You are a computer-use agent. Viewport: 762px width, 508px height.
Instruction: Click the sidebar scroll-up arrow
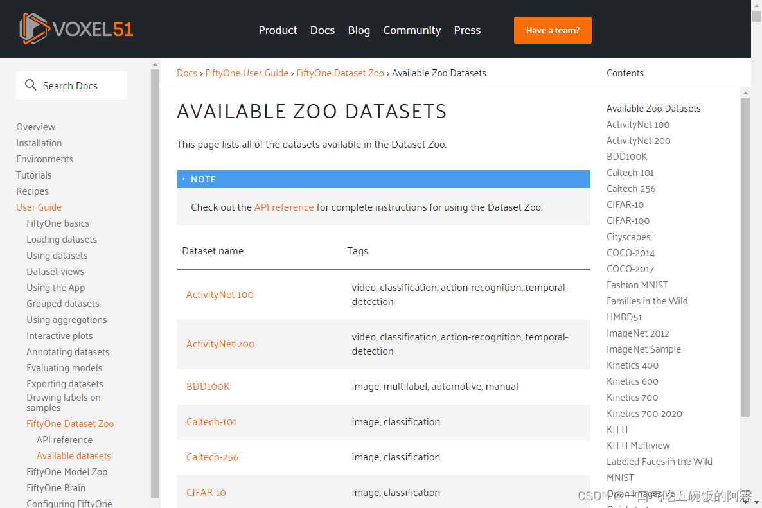(x=155, y=64)
